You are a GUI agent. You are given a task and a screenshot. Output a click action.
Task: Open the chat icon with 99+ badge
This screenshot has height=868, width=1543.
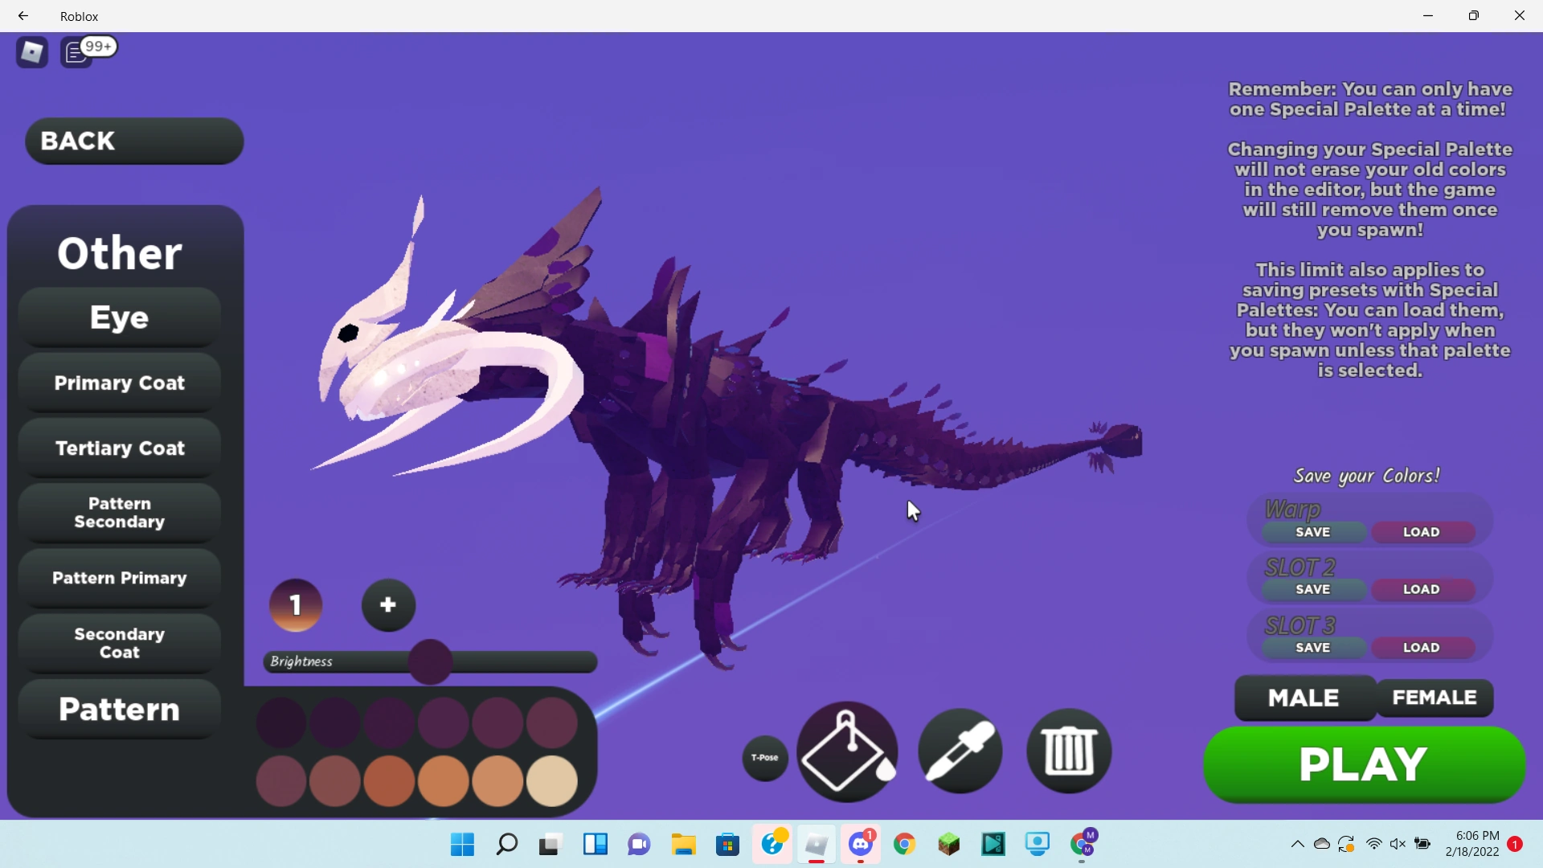coord(77,53)
